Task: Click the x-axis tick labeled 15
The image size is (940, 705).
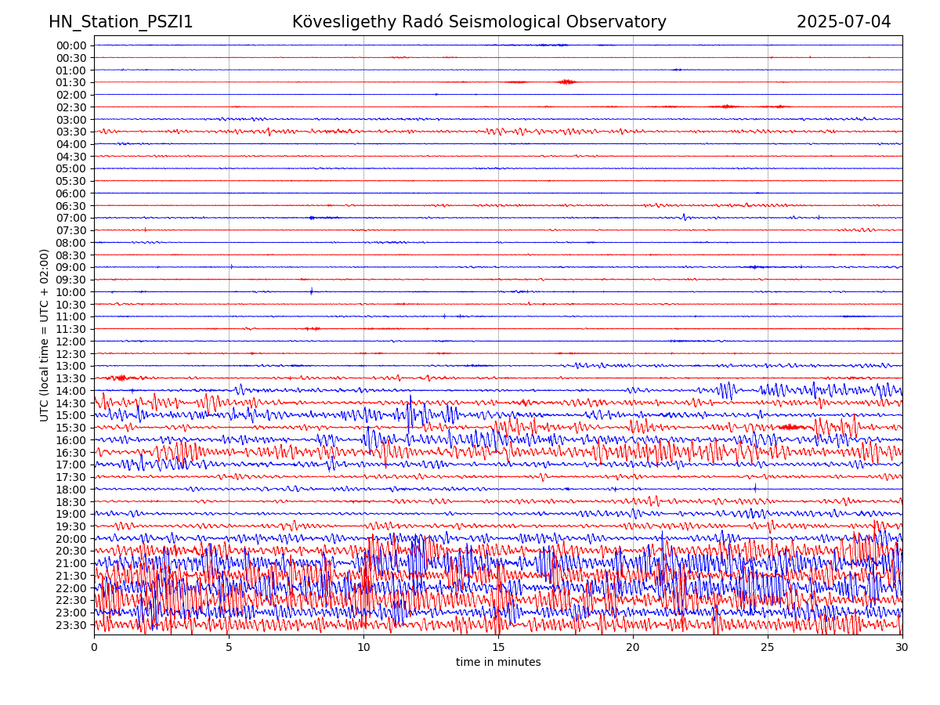Action: pos(498,648)
